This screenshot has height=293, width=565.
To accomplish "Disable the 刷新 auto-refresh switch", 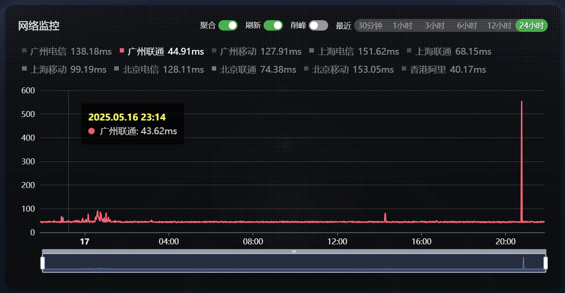I will pyautogui.click(x=273, y=25).
